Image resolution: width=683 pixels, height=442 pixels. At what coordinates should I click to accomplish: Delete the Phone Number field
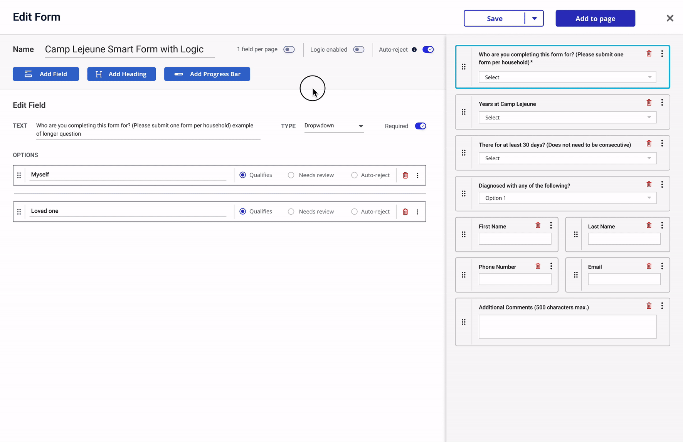pyautogui.click(x=538, y=266)
